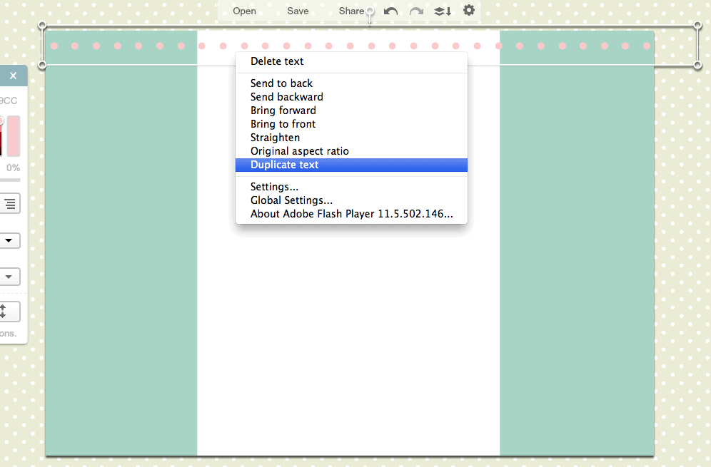
Task: Expand the lower dropdown in the text panel
Action: (9, 277)
